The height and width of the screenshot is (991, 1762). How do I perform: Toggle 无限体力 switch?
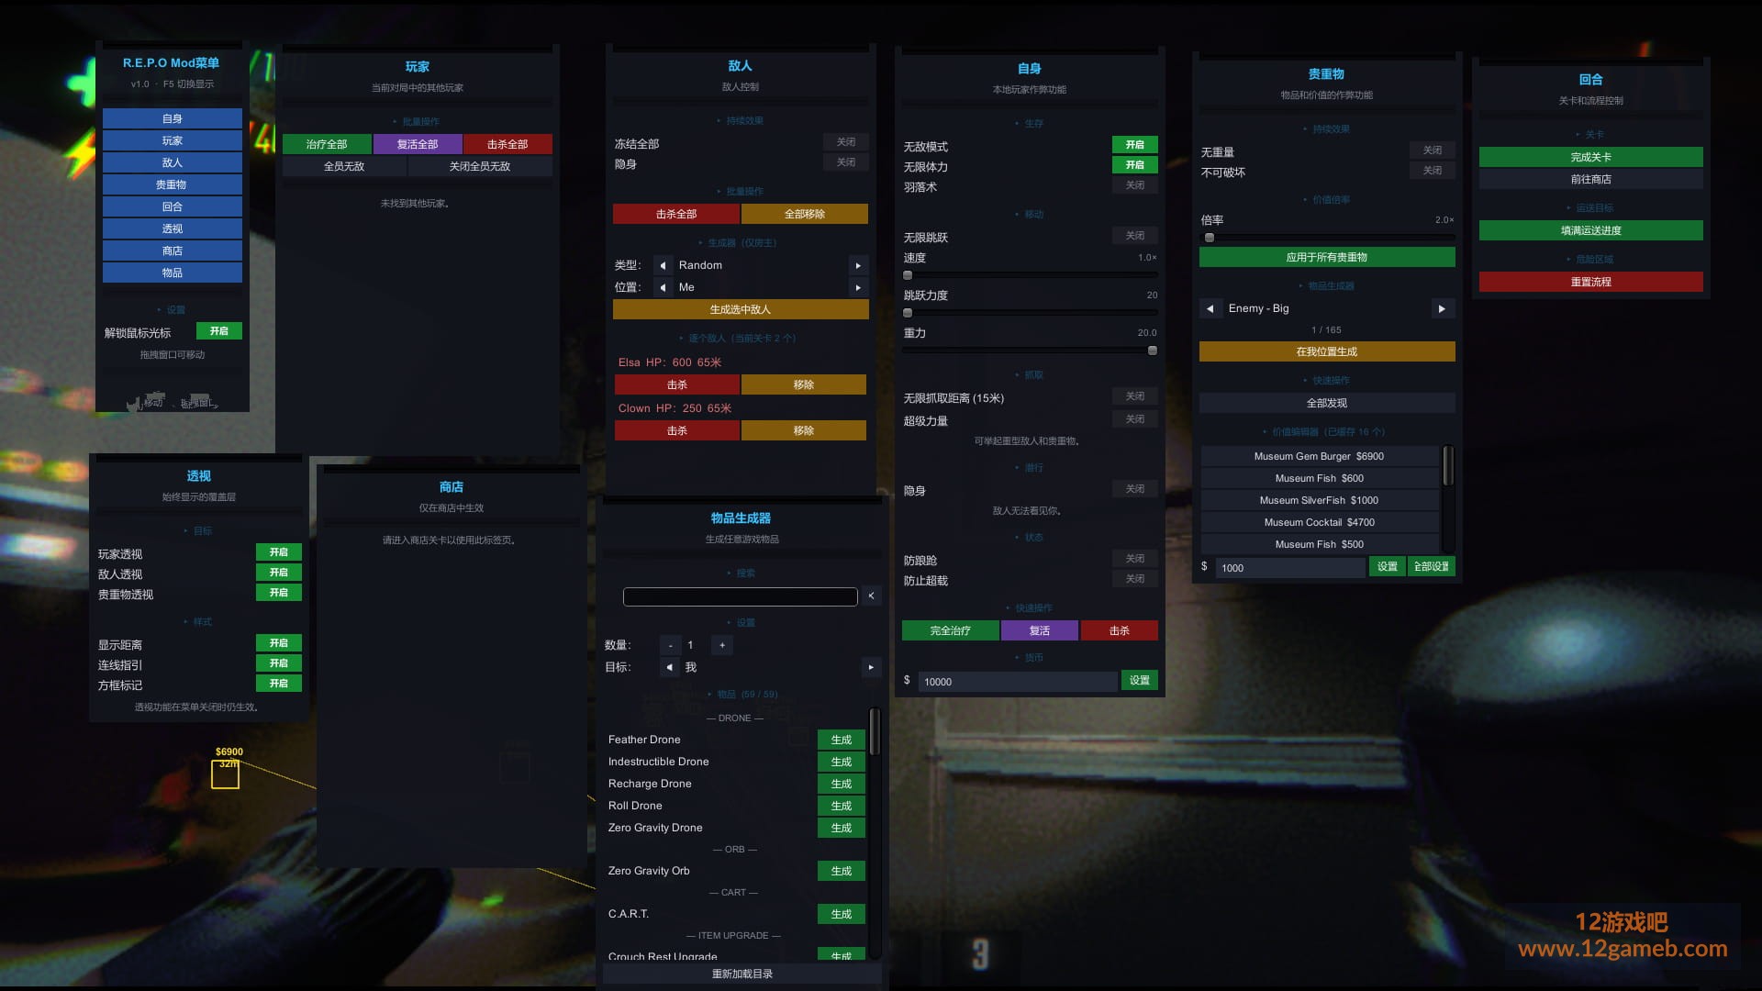tap(1135, 165)
